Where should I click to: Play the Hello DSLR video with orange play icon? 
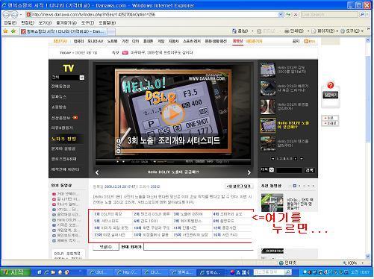pos(173,114)
